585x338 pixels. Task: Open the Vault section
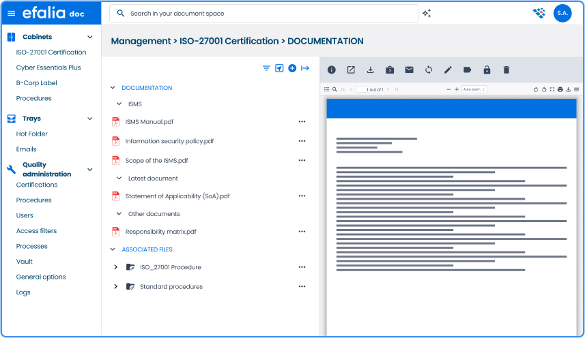(25, 261)
